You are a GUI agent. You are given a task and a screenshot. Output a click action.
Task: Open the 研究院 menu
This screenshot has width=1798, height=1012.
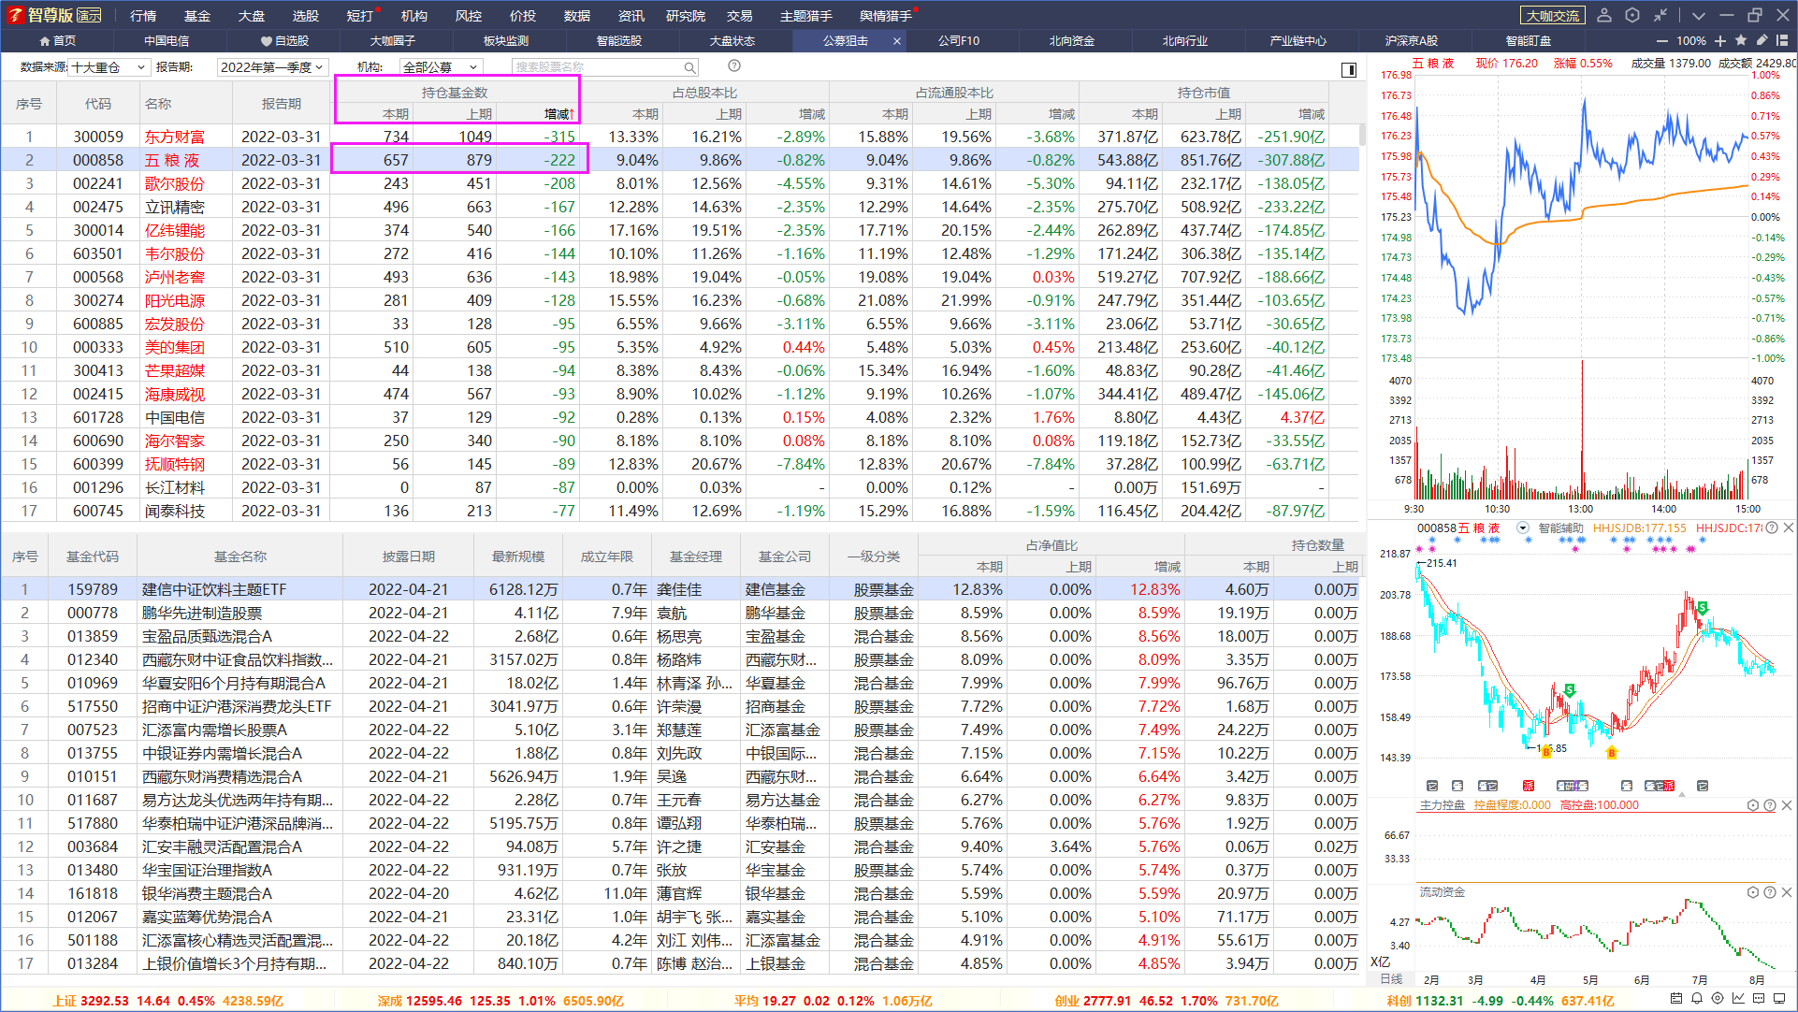[x=686, y=16]
